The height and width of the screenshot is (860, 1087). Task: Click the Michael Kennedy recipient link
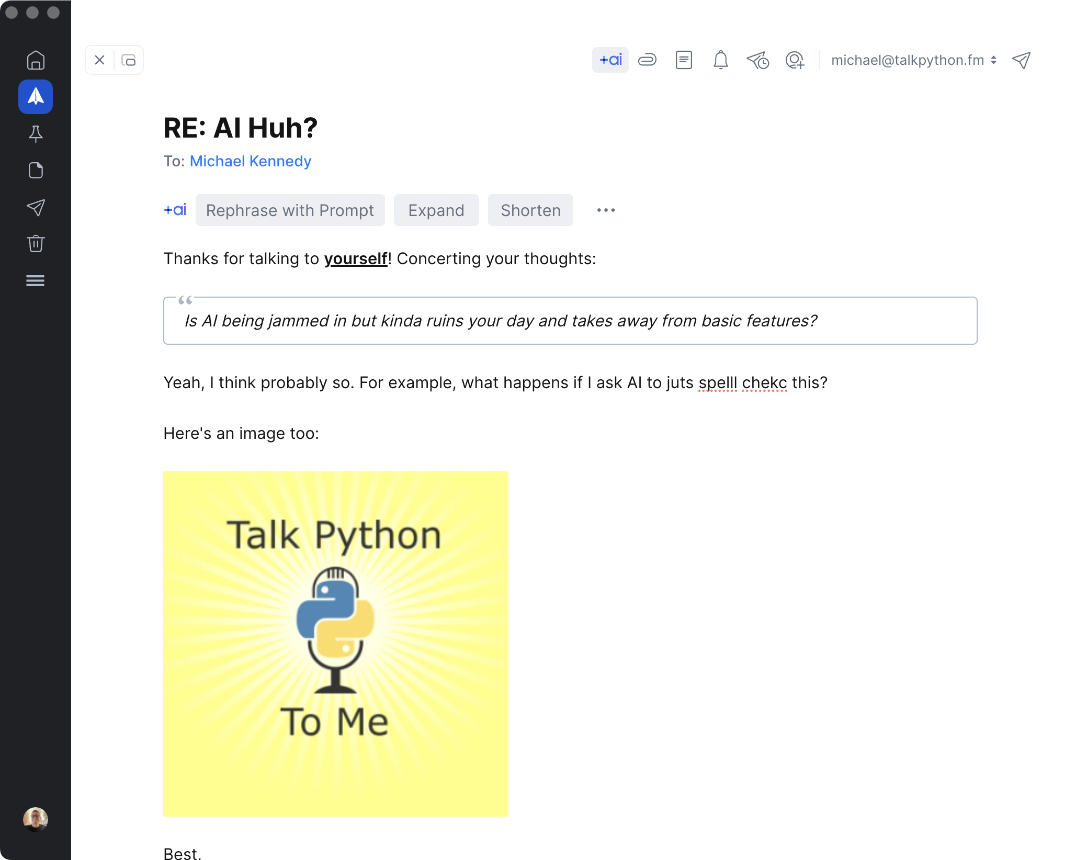coord(250,161)
